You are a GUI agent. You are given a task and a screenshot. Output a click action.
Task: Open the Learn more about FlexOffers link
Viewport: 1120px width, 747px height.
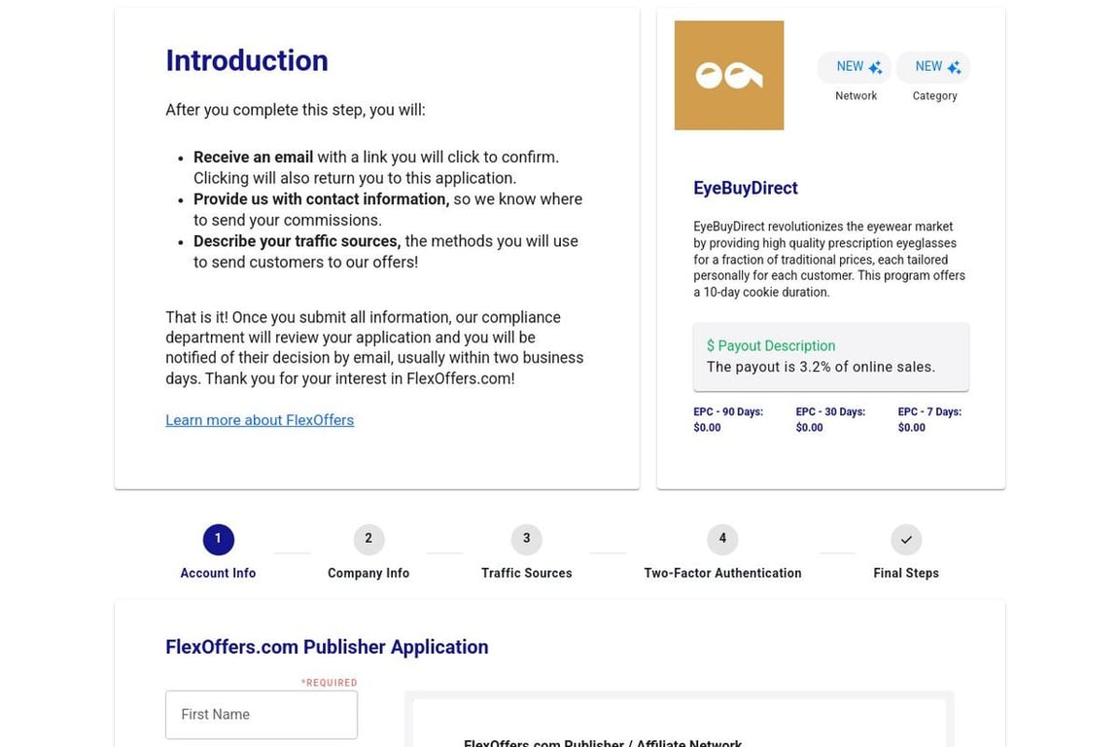260,420
